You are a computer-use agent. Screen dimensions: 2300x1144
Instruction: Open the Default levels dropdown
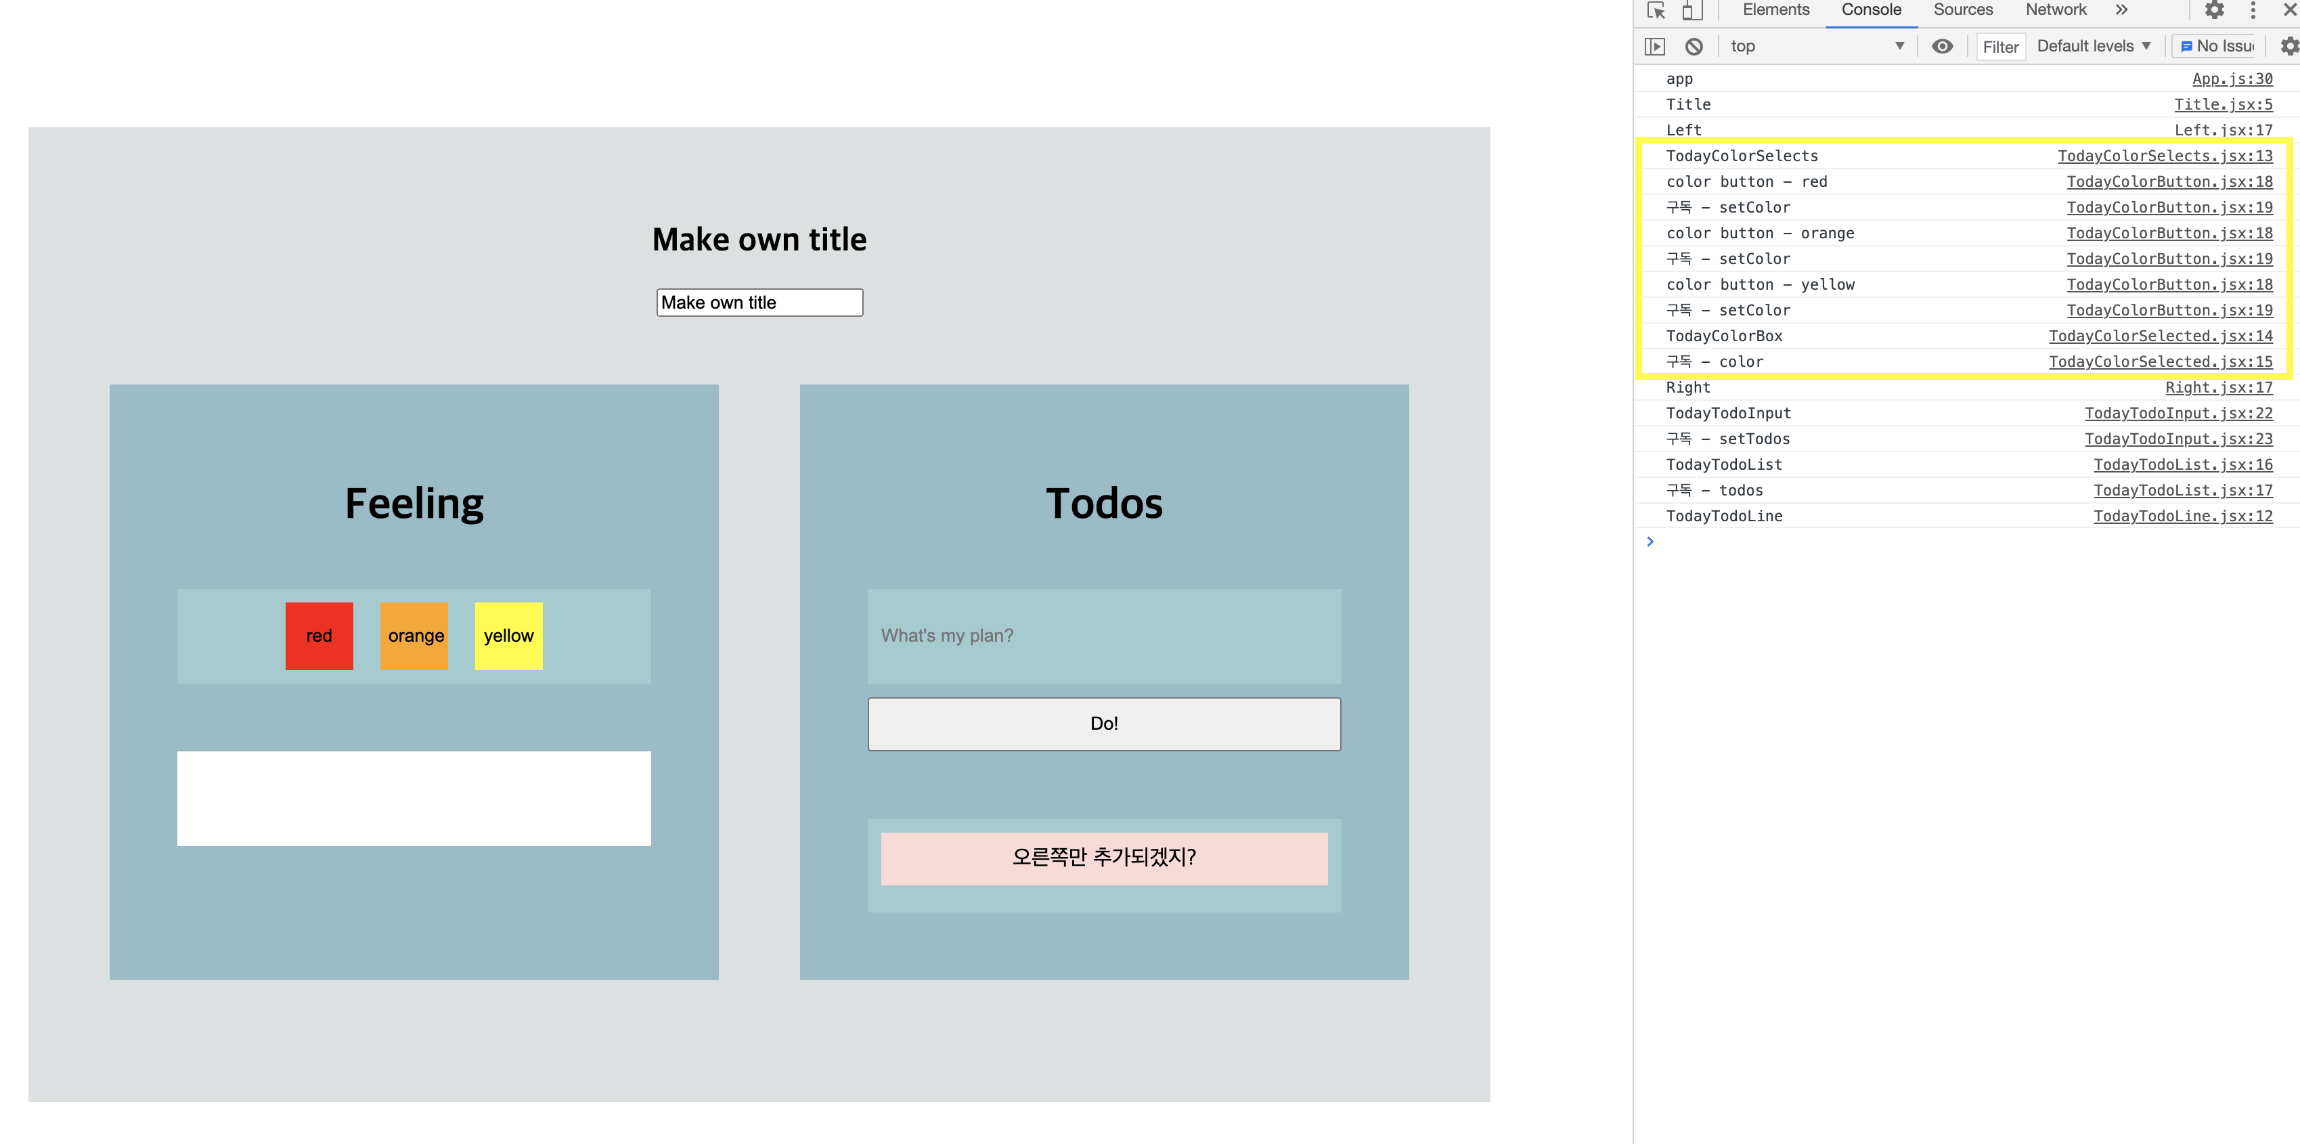2093,47
